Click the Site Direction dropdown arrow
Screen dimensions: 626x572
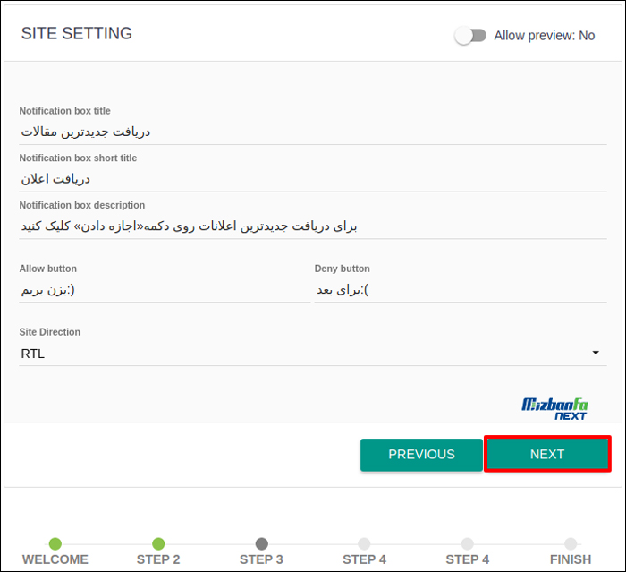596,353
